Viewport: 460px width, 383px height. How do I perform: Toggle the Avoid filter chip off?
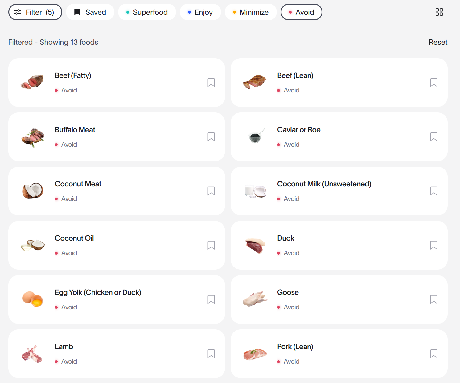[x=302, y=12]
